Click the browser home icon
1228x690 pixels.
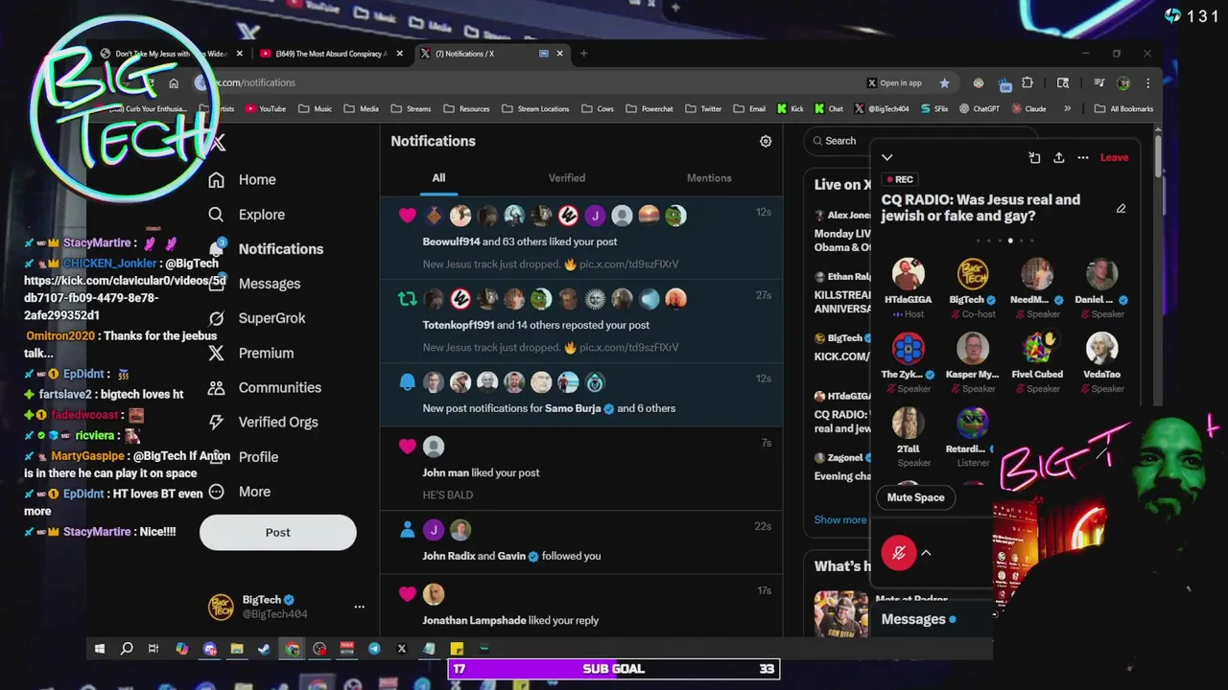(x=174, y=83)
